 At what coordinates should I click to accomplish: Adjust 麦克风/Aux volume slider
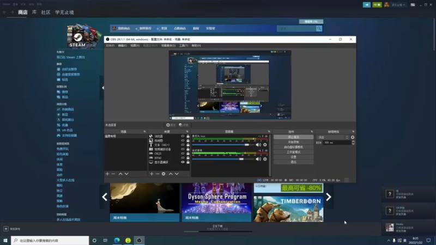225,145
